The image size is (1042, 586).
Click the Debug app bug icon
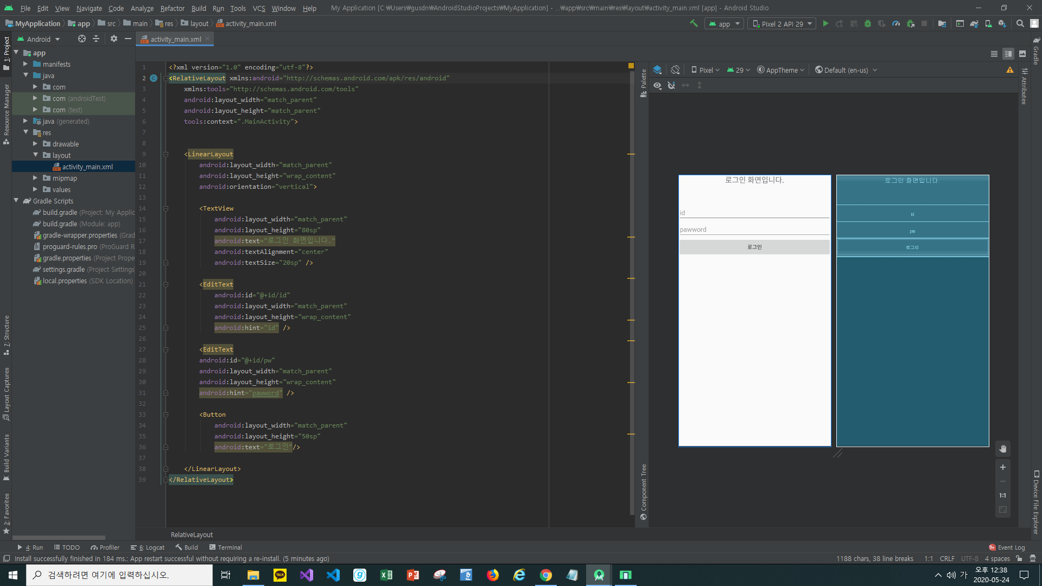[868, 24]
